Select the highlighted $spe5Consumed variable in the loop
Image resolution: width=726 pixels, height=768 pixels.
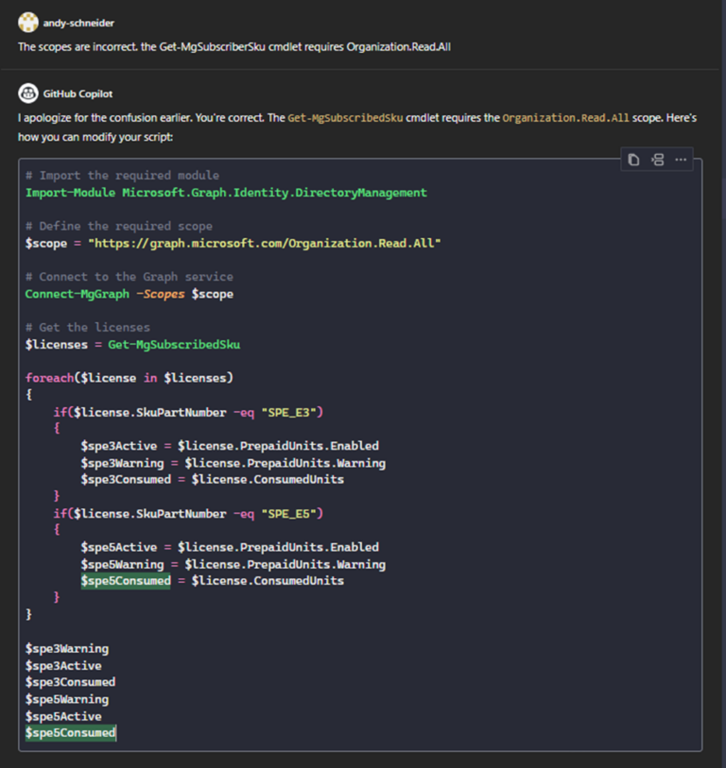[x=126, y=581]
